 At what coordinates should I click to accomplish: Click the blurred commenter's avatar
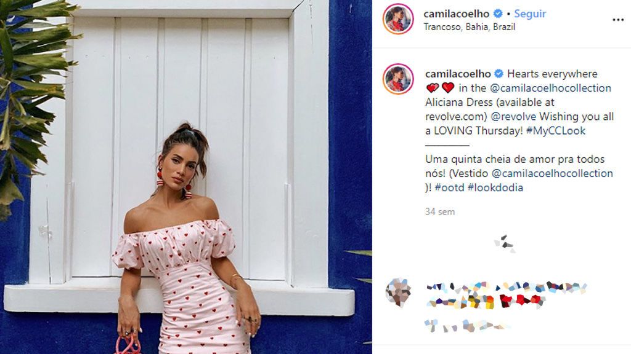398,292
